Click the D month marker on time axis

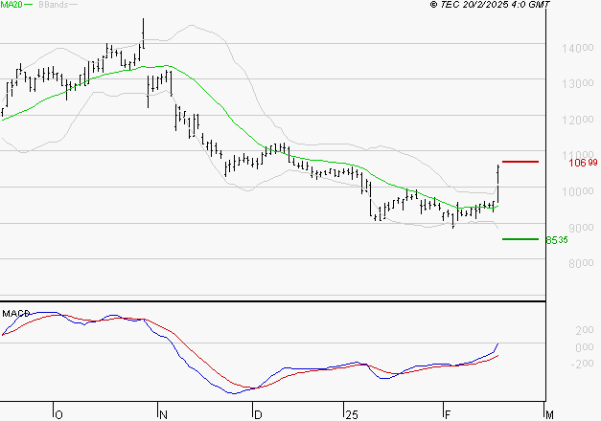[258, 415]
